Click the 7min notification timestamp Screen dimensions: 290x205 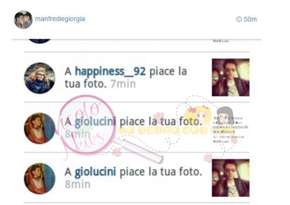(123, 84)
